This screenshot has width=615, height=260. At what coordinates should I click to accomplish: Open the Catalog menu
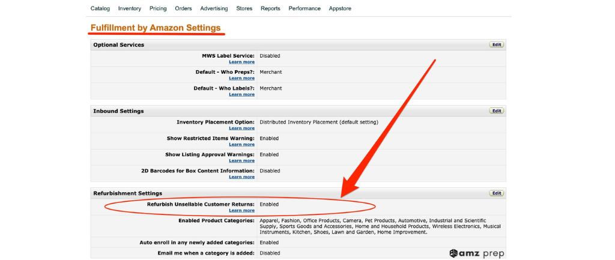point(100,8)
